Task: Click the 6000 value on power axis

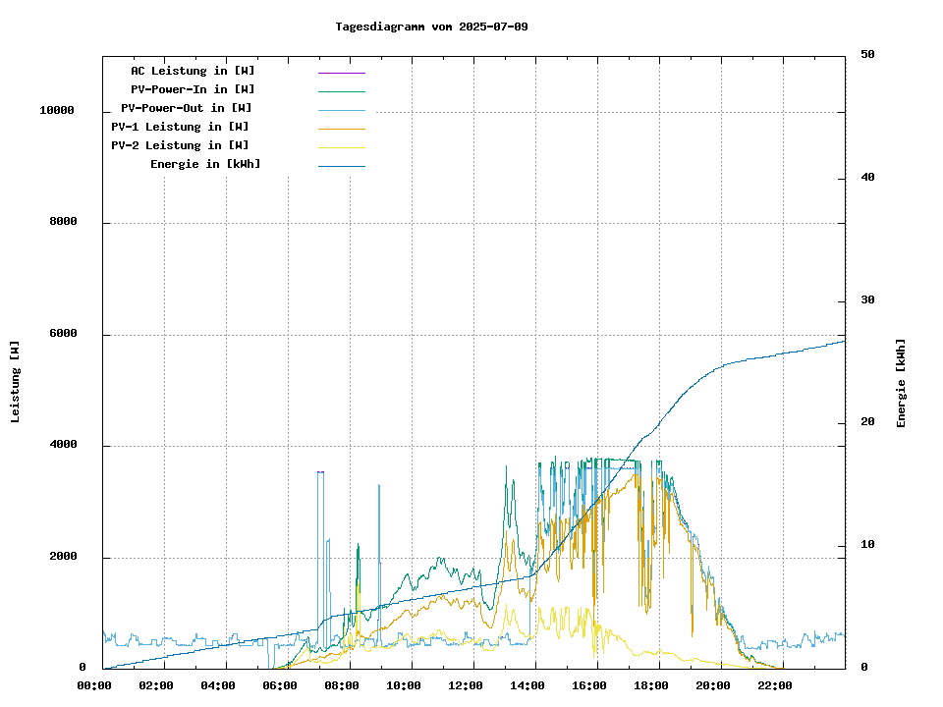Action: [x=63, y=334]
